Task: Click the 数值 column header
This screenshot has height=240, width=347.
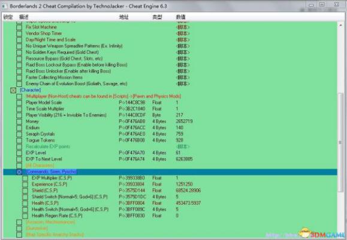Action: (180, 17)
